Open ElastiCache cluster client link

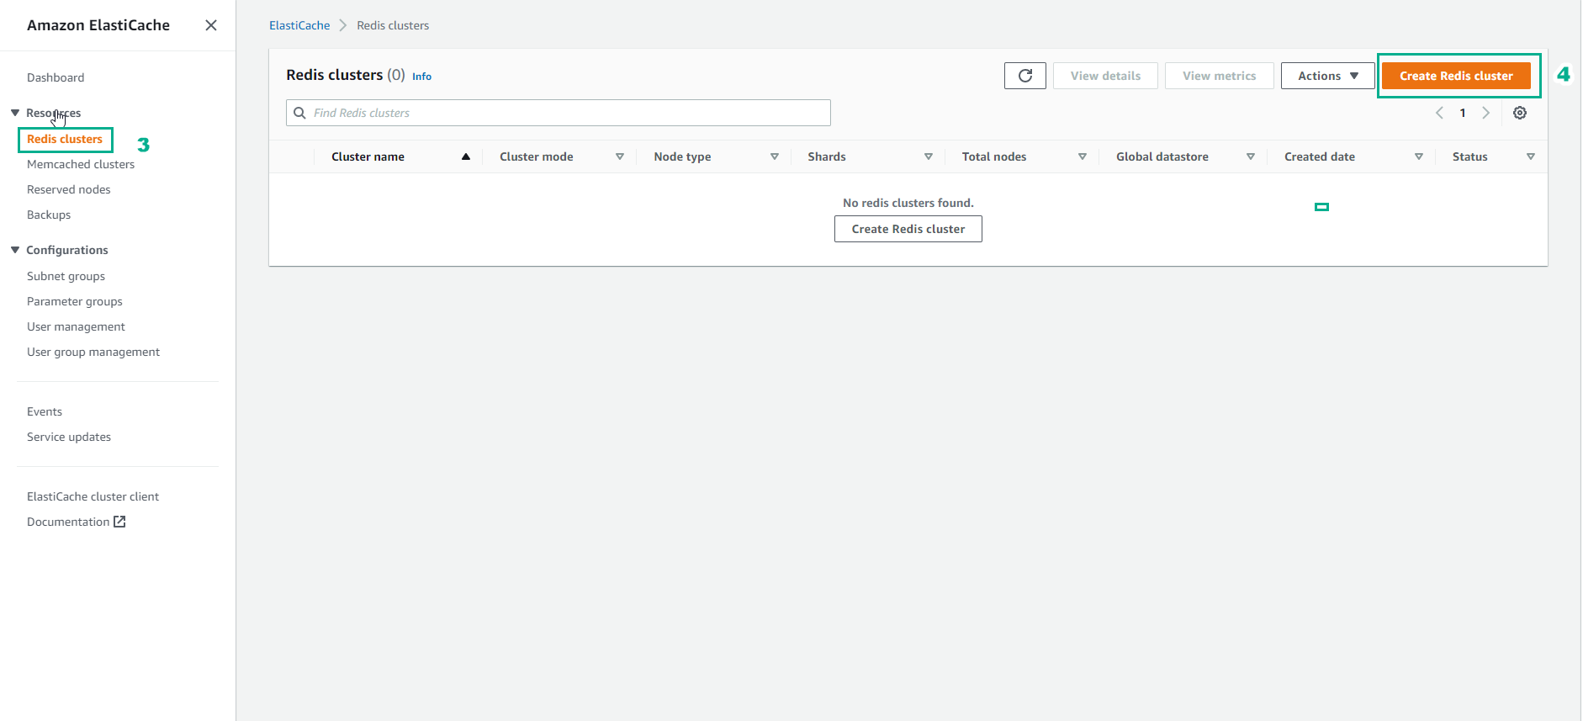click(93, 496)
